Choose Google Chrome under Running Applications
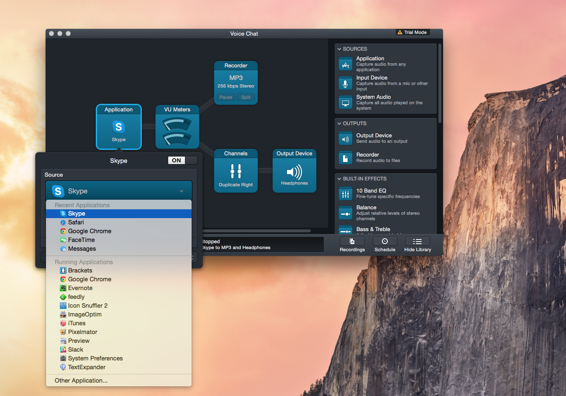Viewport: 566px width, 396px height. coord(119,279)
